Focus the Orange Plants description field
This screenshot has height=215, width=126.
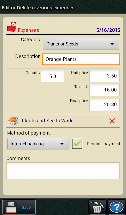(81, 59)
